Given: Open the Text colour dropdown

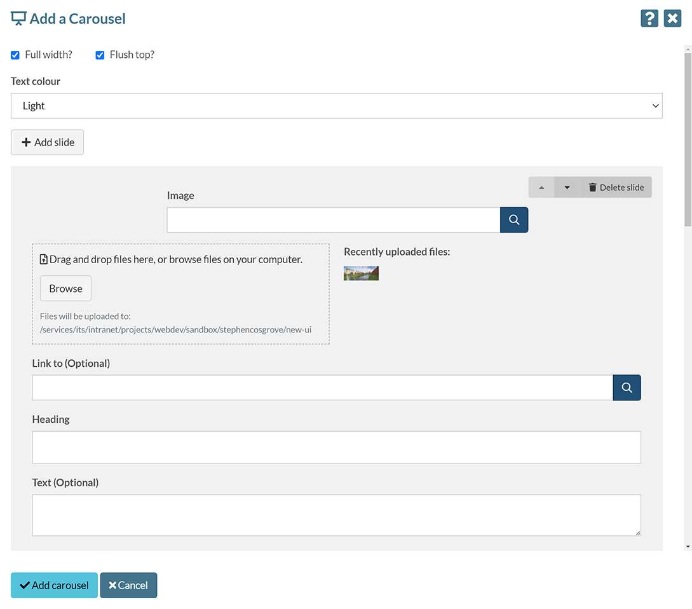Looking at the screenshot, I should point(336,106).
